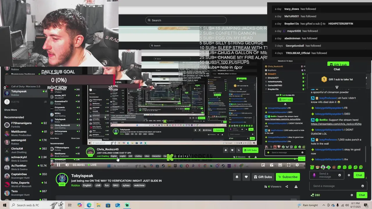Viewport: 372px width, 209px height.
Task: Open emoji picker in bottom chat input
Action: [x=362, y=186]
